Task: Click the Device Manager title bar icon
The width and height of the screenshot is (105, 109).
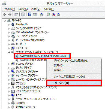Action: [x=4, y=4]
